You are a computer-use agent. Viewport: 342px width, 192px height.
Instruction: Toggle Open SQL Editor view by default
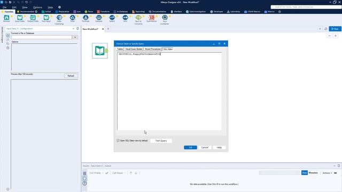coord(118,141)
